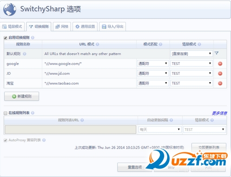Click help icon next to 启用切换规则
The height and width of the screenshot is (177, 231).
coord(33,38)
